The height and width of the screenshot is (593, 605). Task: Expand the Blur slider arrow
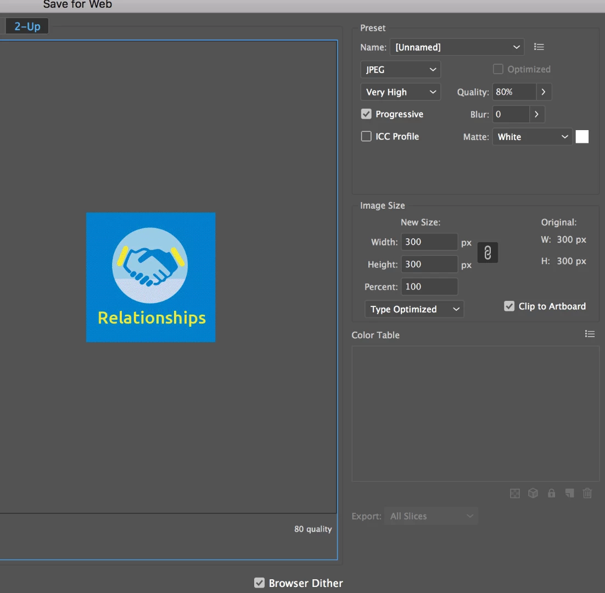click(x=537, y=114)
